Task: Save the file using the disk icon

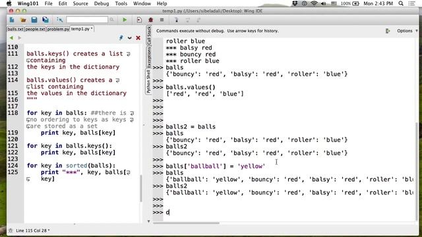Action: 34,20
